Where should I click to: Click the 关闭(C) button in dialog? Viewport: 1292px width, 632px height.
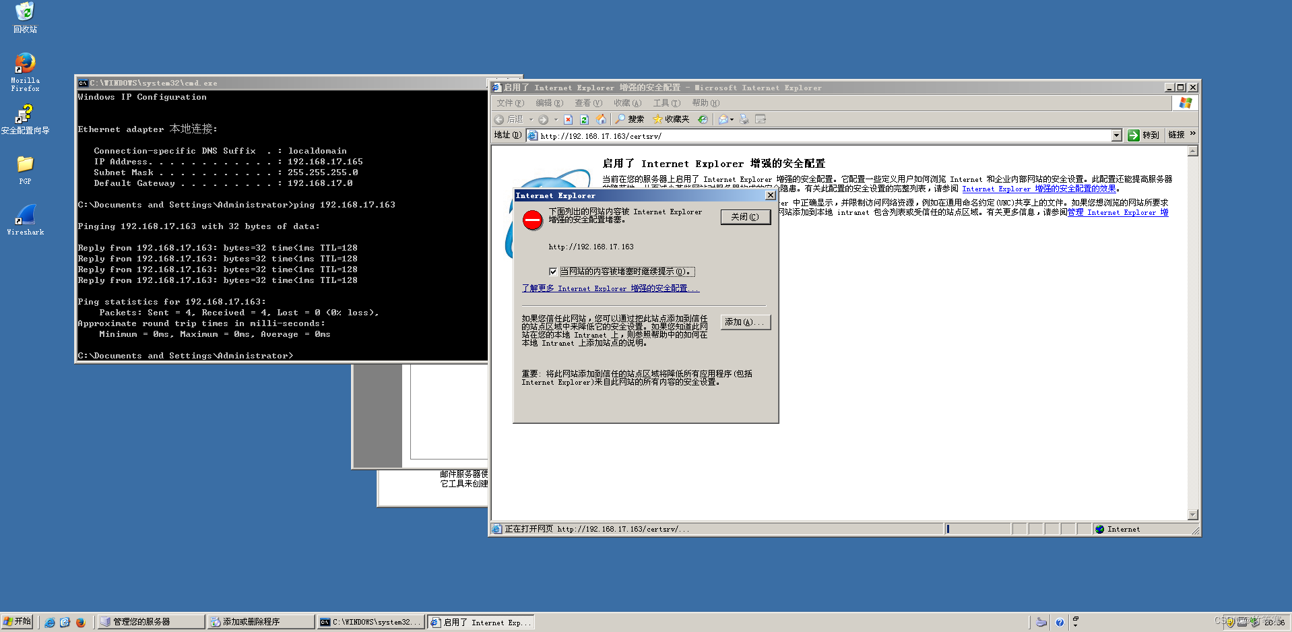click(745, 217)
